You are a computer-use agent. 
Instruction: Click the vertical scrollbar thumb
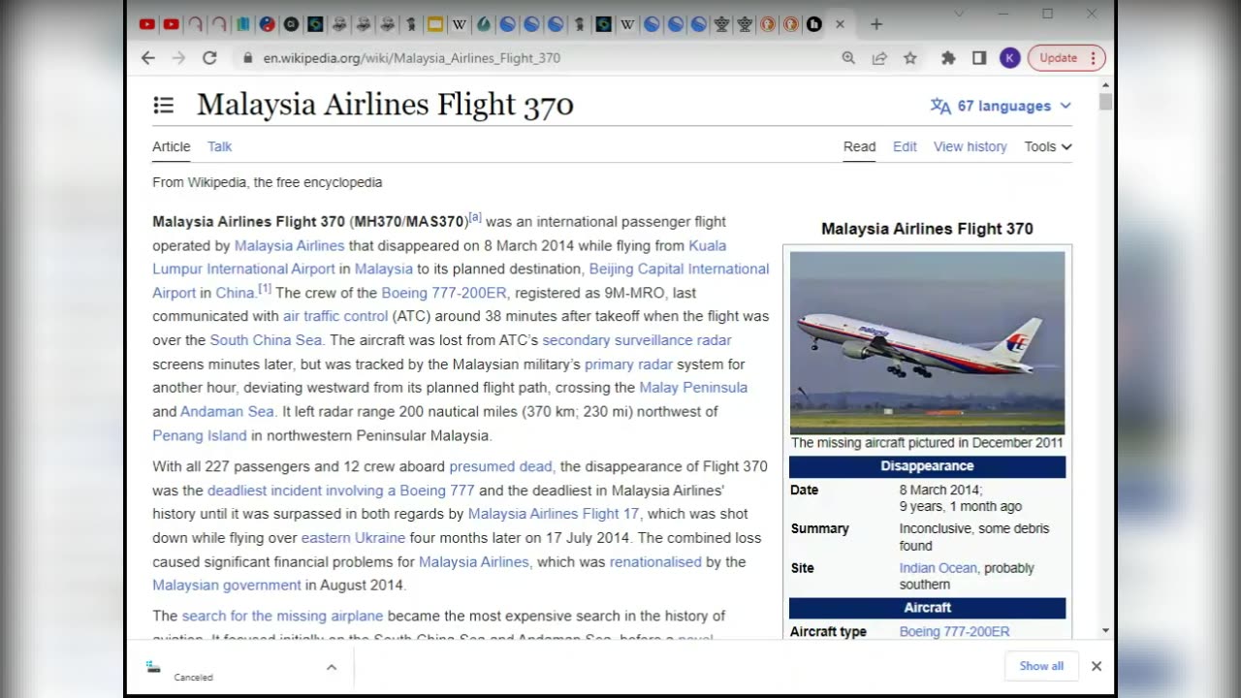click(x=1105, y=102)
